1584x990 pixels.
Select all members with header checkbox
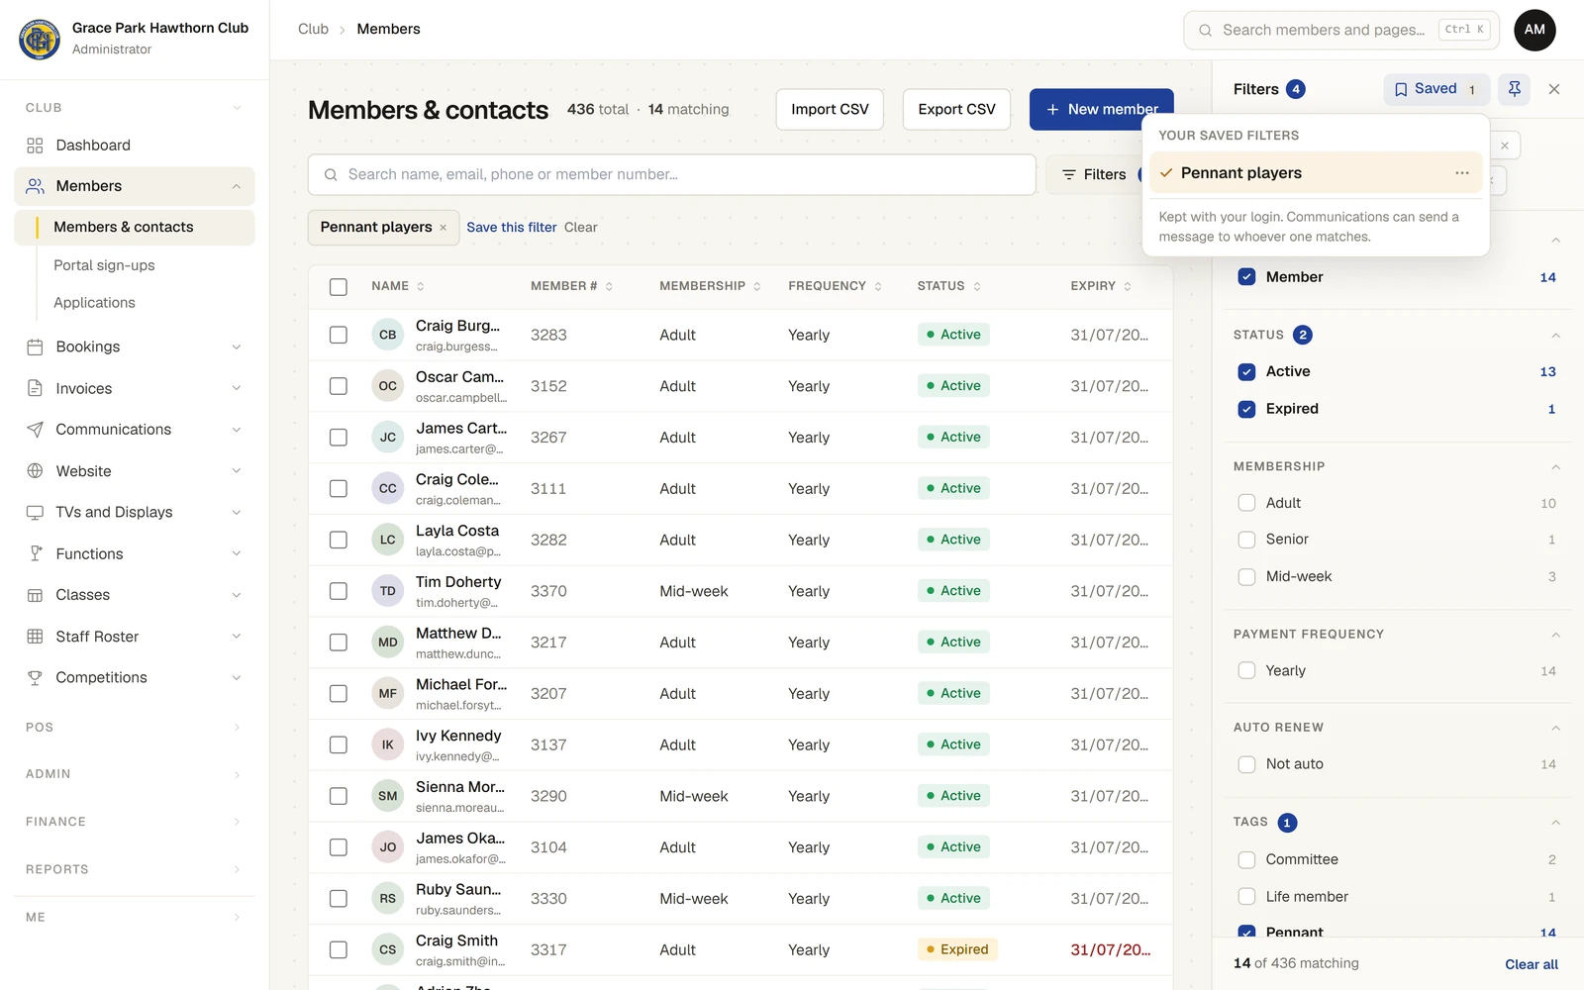point(339,287)
